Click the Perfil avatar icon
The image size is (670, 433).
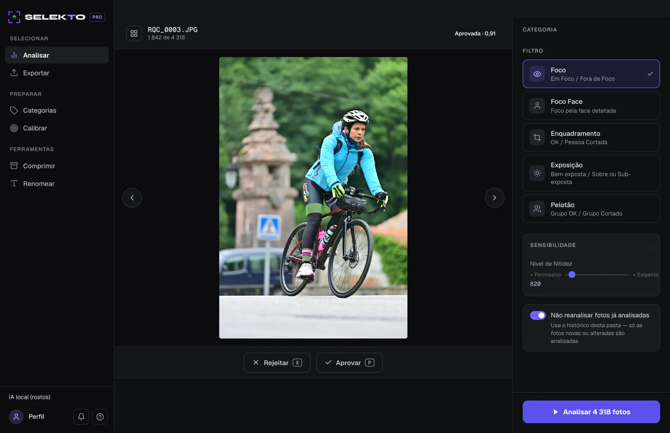tap(16, 417)
